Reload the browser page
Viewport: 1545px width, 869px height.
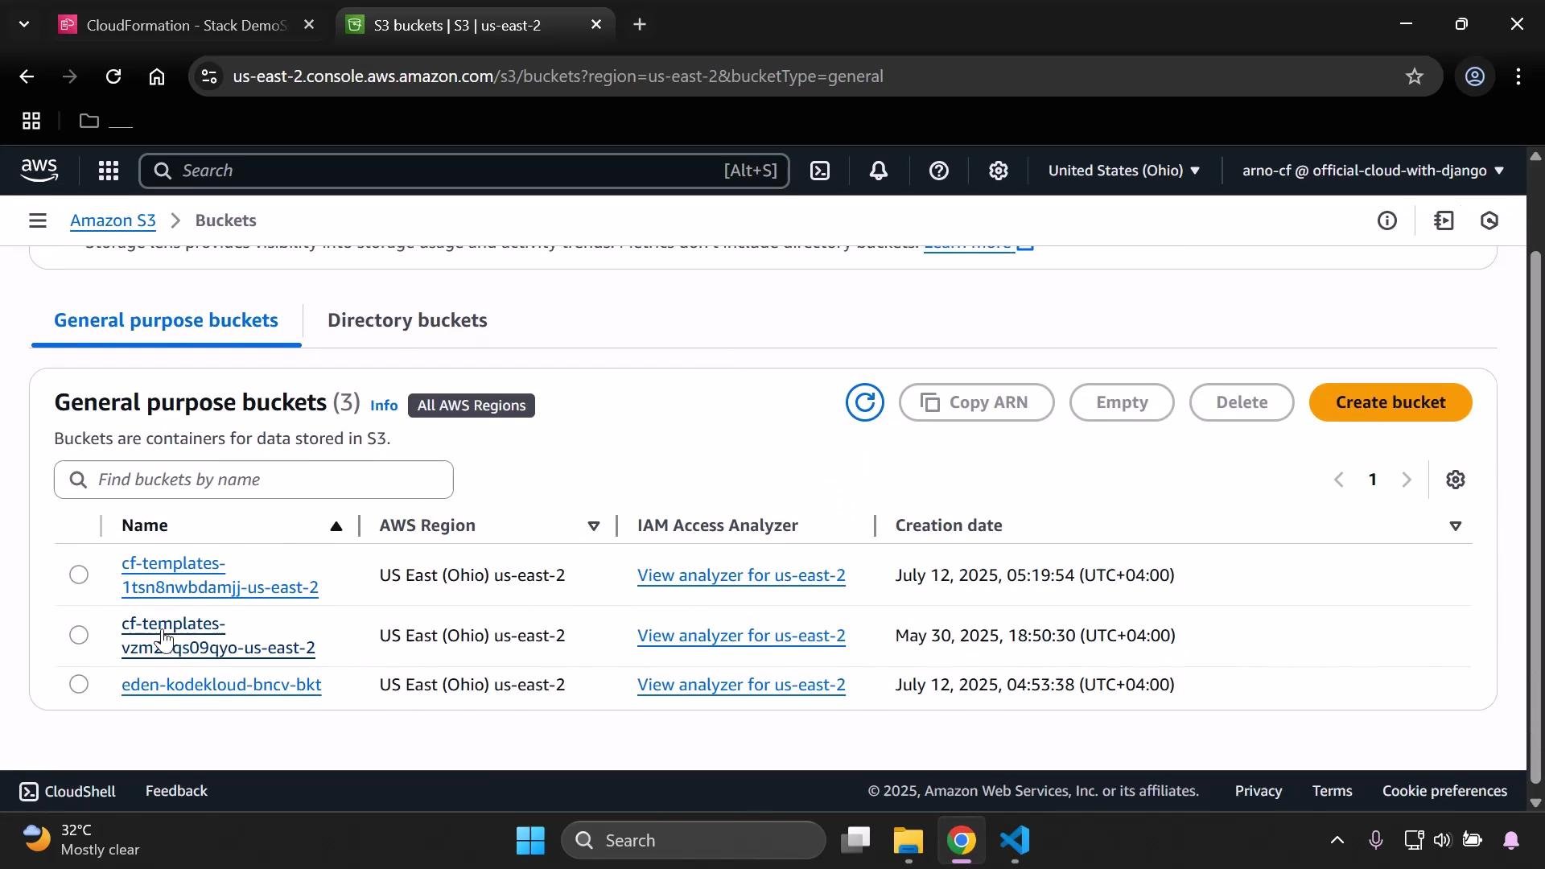pyautogui.click(x=113, y=76)
